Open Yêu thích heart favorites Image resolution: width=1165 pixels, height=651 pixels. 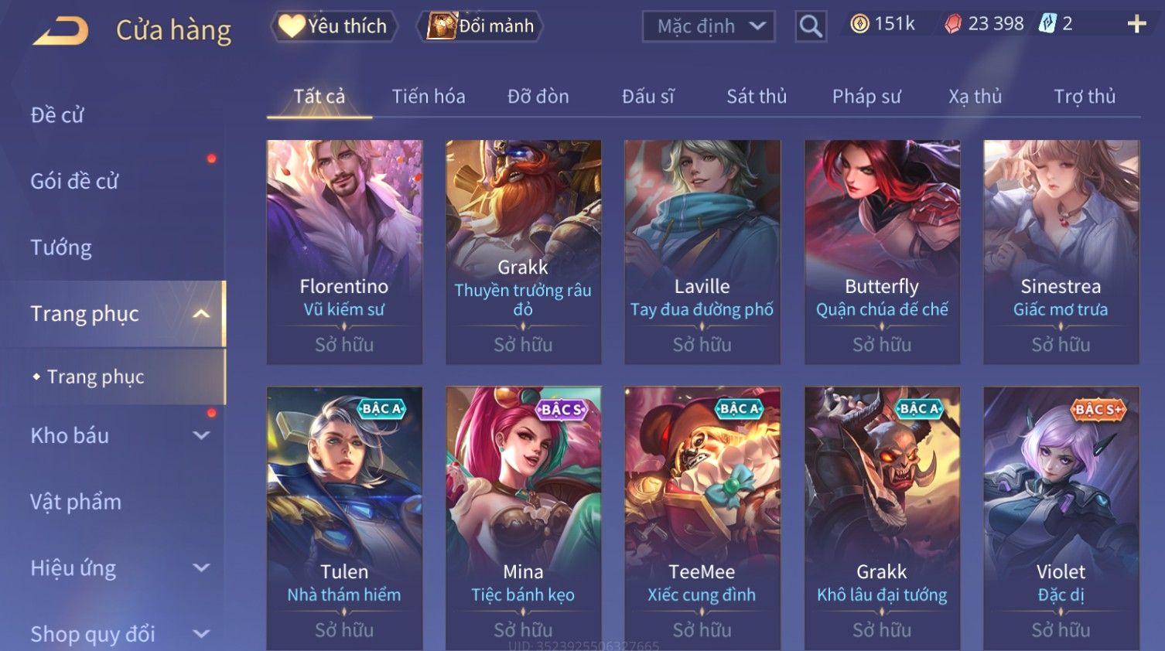click(334, 26)
